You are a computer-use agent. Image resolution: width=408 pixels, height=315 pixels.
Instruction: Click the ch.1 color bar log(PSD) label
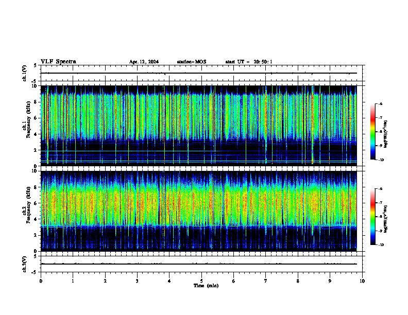[x=386, y=134]
